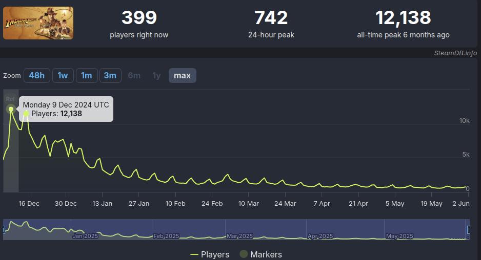Choose the 1y zoom option
This screenshot has height=260, width=481.
pyautogui.click(x=156, y=75)
